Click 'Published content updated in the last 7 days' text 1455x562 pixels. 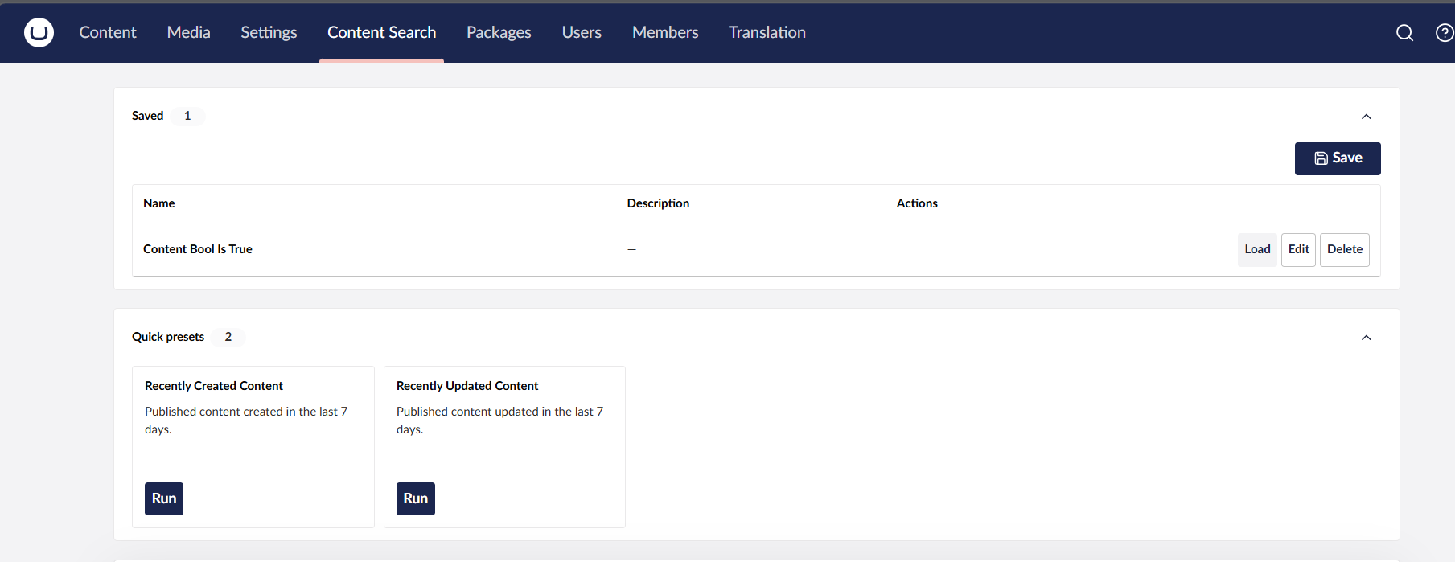[x=499, y=420]
